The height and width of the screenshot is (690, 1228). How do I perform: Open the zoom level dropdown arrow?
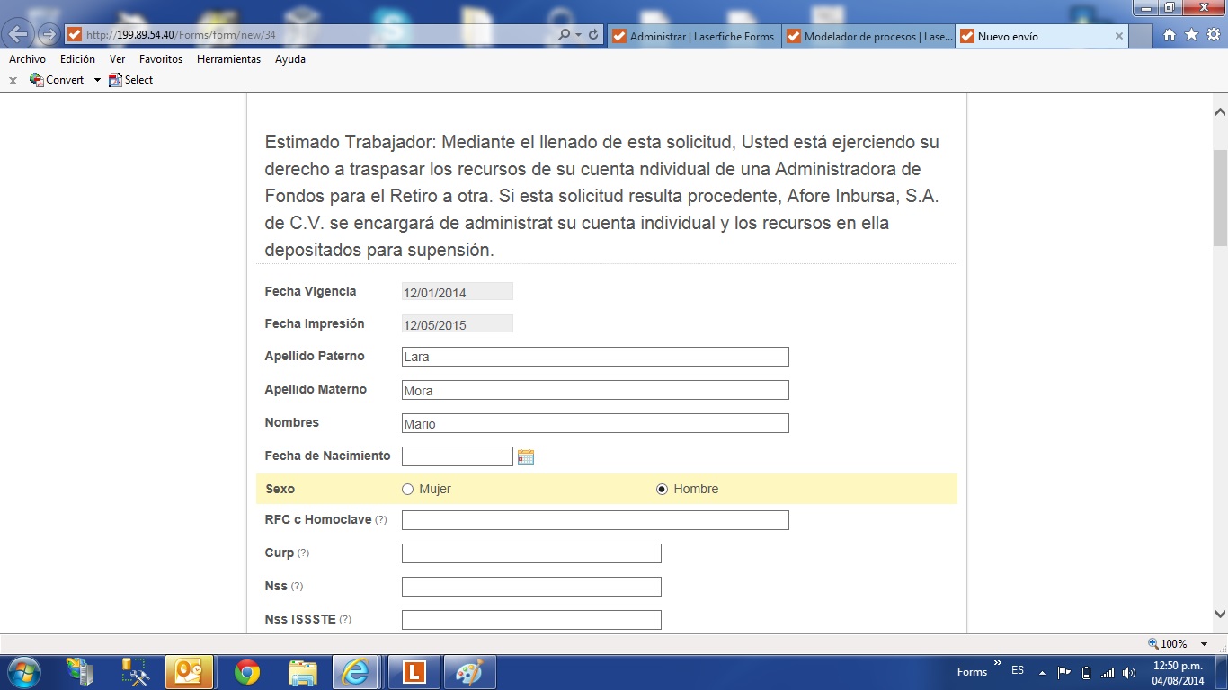click(1204, 644)
